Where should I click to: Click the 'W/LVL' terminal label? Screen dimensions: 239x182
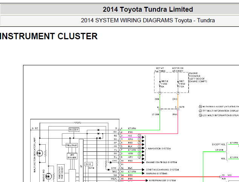click(x=114, y=179)
